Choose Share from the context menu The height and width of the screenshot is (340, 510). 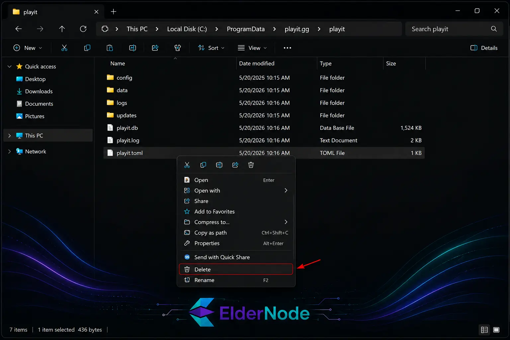click(x=236, y=201)
